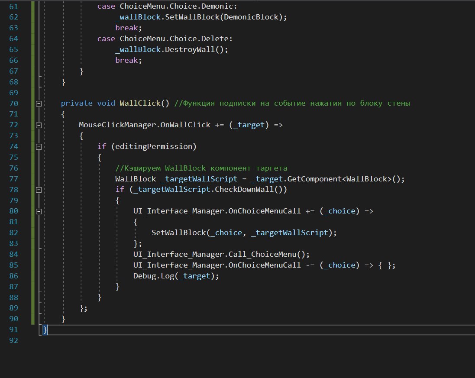The height and width of the screenshot is (378, 475).
Task: Click line number 92 in the gutter
Action: (x=13, y=340)
